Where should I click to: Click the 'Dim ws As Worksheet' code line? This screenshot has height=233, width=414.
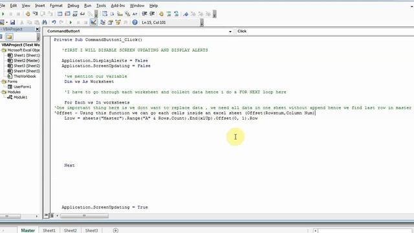point(89,82)
